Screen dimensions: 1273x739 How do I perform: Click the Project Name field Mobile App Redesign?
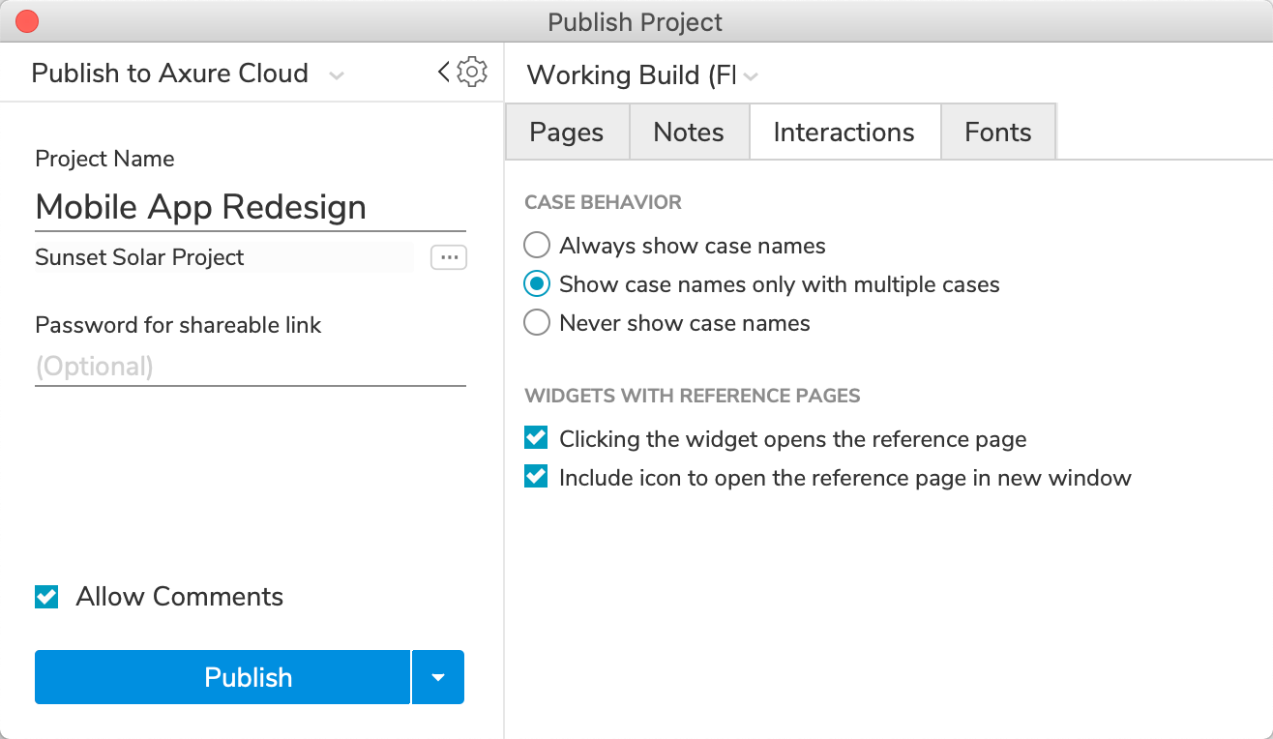click(x=250, y=207)
